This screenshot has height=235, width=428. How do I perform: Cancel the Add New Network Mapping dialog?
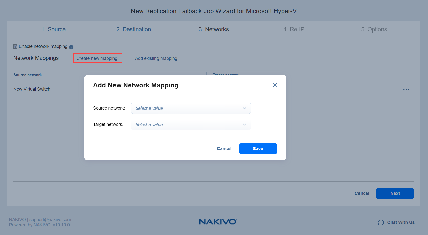(224, 149)
